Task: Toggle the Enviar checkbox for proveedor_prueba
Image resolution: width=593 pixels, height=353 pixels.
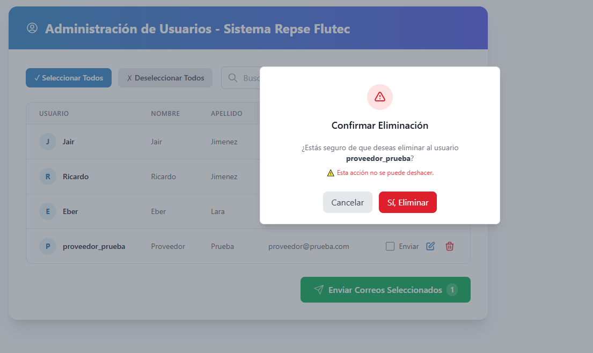Action: click(x=390, y=246)
